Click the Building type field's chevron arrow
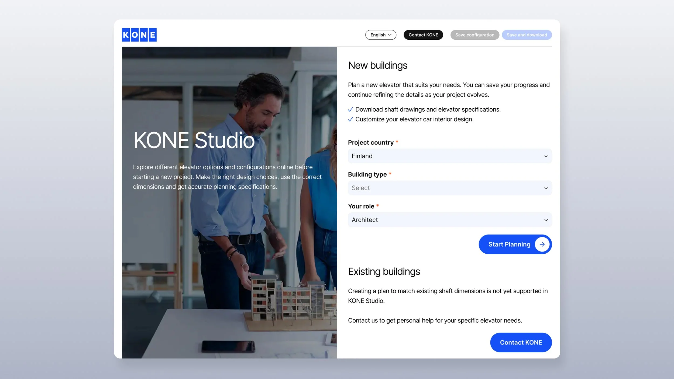 (x=546, y=188)
